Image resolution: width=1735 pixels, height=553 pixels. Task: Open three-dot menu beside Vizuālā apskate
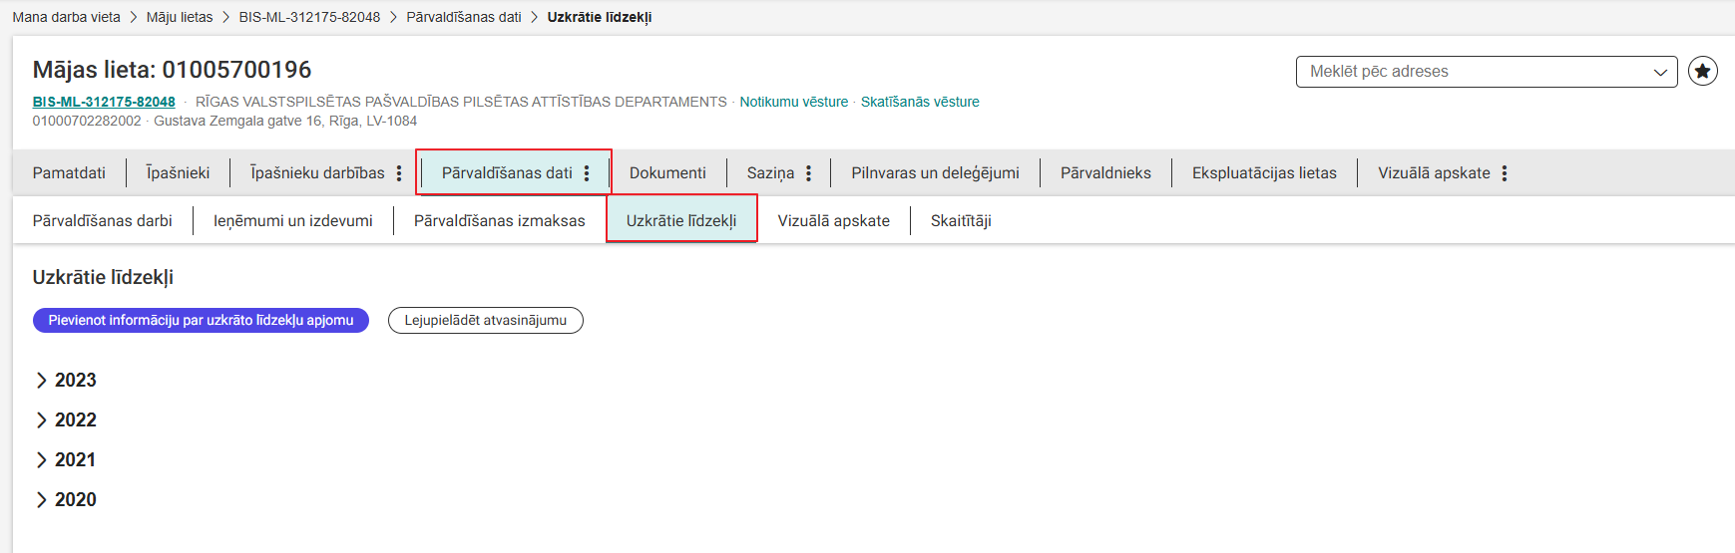coord(1504,173)
